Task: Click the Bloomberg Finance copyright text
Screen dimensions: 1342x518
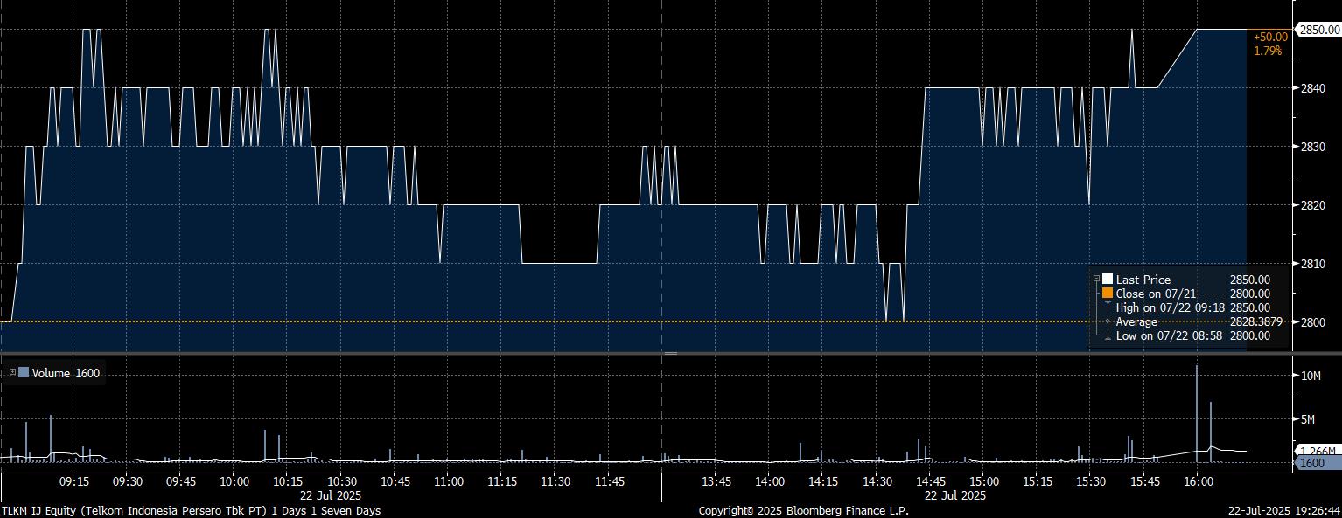Action: 803,510
